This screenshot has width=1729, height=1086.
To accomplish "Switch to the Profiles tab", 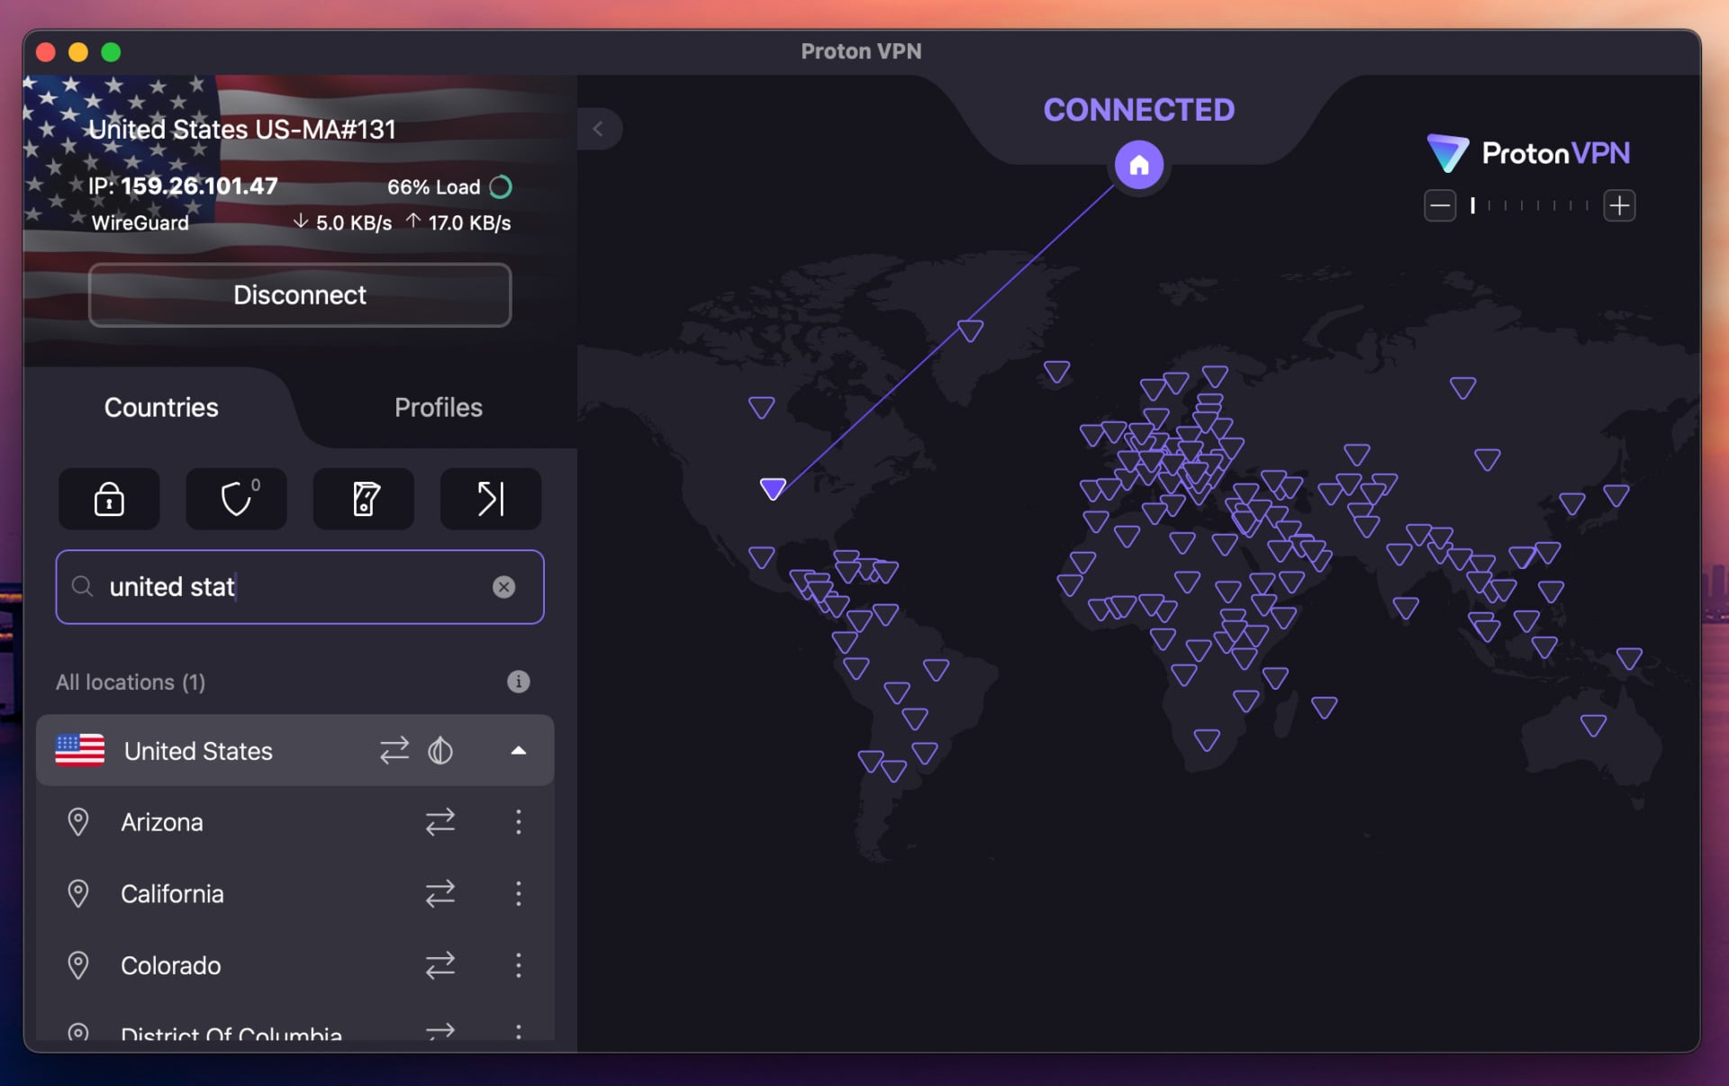I will point(439,407).
